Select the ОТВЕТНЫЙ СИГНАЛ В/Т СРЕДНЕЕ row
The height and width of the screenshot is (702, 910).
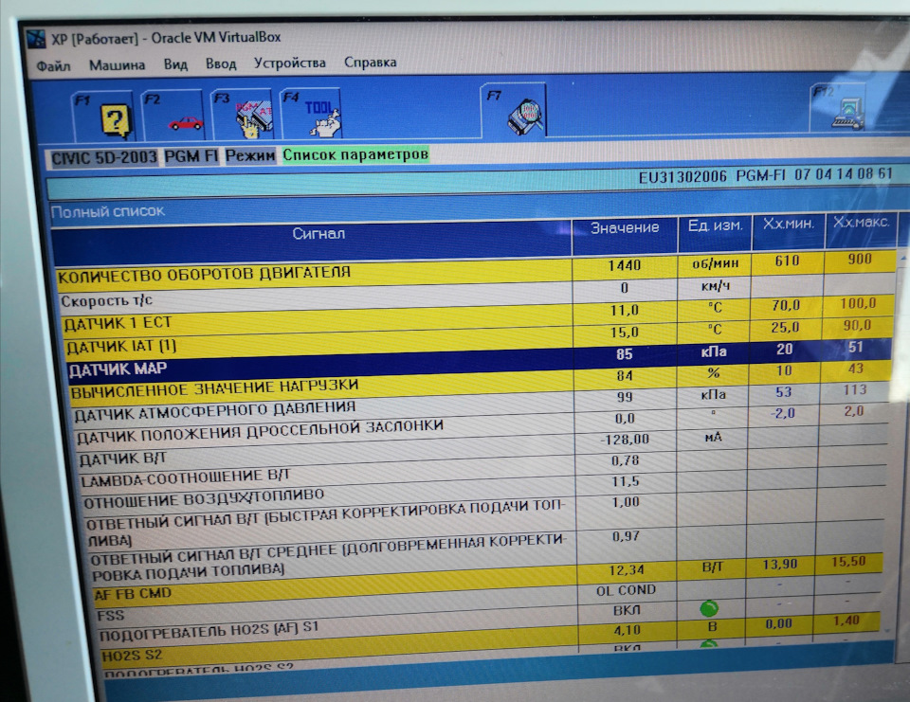tap(487, 553)
